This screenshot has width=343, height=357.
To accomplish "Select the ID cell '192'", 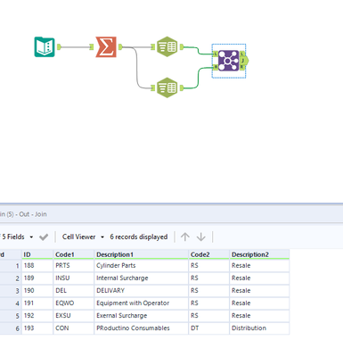I will [x=37, y=315].
